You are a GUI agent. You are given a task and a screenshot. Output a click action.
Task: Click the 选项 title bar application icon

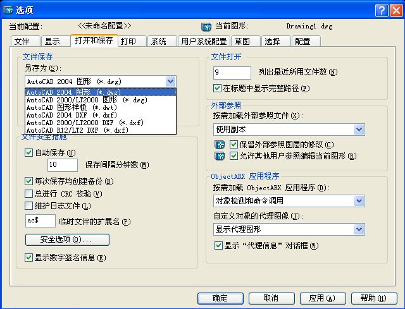pos(8,10)
